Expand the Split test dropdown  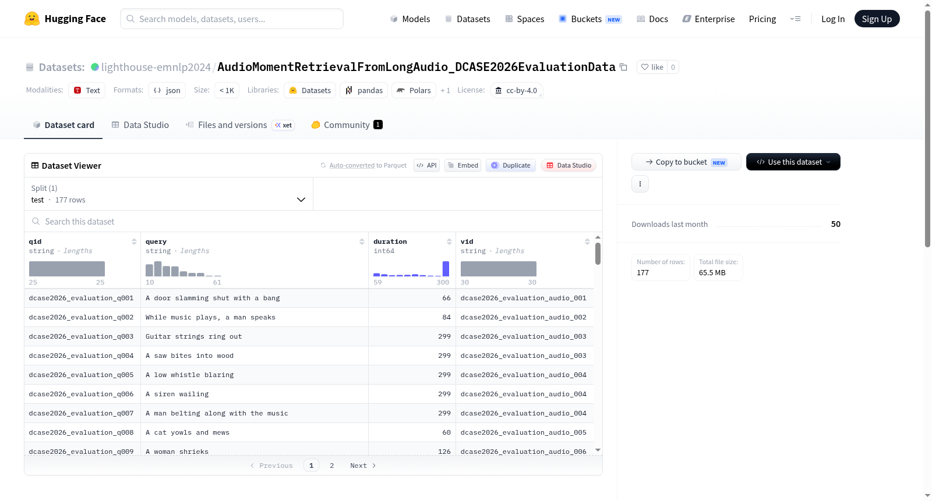pyautogui.click(x=168, y=194)
